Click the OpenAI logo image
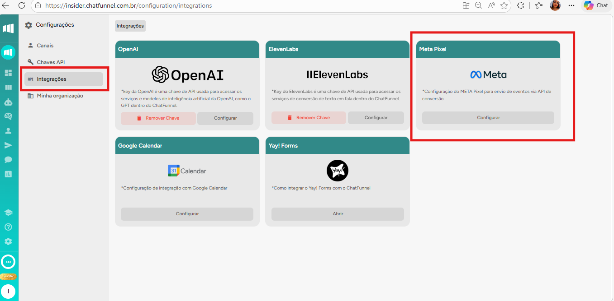This screenshot has height=301, width=614. coord(187,75)
